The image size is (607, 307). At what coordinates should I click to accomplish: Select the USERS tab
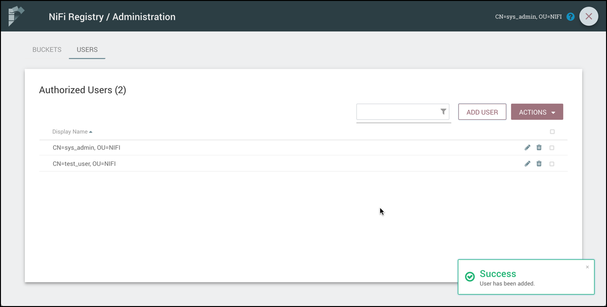pyautogui.click(x=87, y=49)
